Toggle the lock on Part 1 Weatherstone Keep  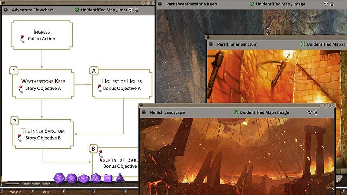coord(332,4)
